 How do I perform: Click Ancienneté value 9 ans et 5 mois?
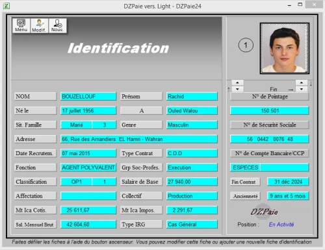click(288, 196)
